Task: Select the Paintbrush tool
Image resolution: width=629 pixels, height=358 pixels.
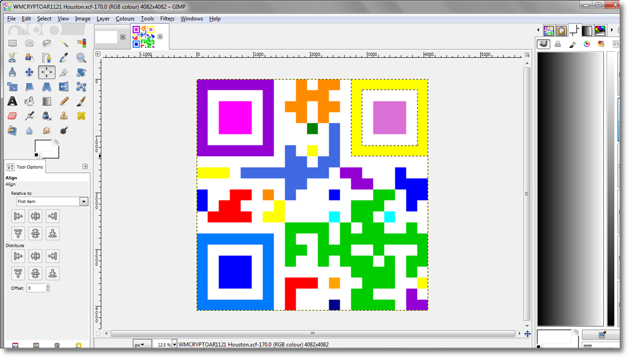Action: (x=81, y=101)
